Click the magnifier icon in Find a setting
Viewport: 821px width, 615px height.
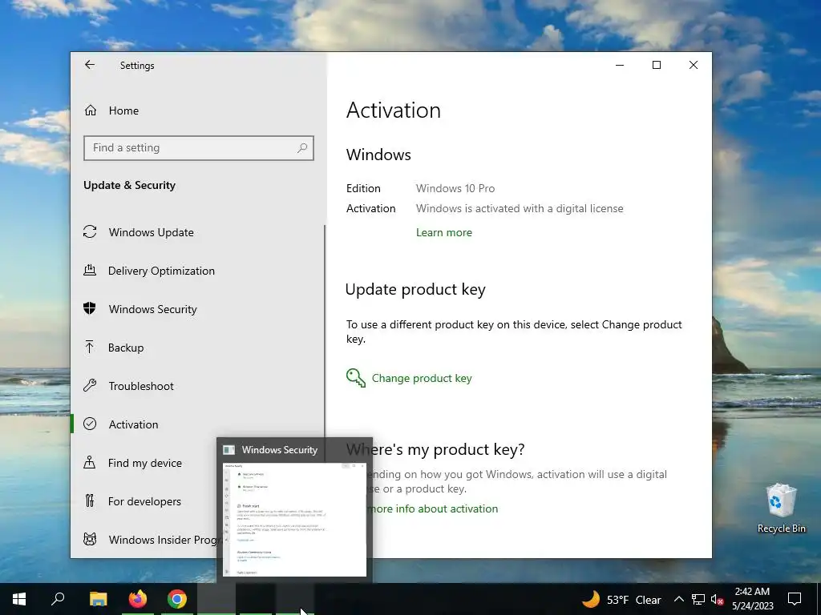[302, 148]
